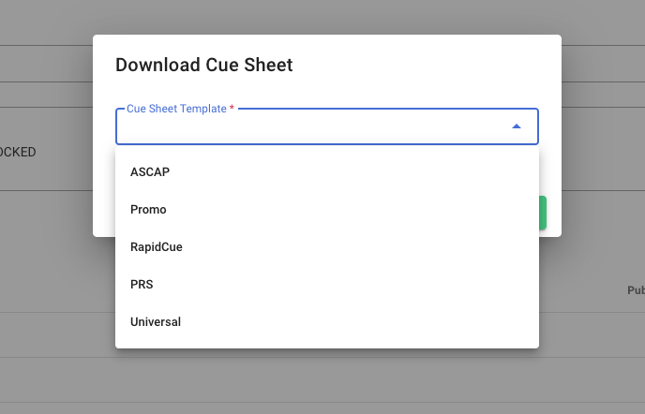
Task: Select PRS cue sheet template
Action: 142,285
